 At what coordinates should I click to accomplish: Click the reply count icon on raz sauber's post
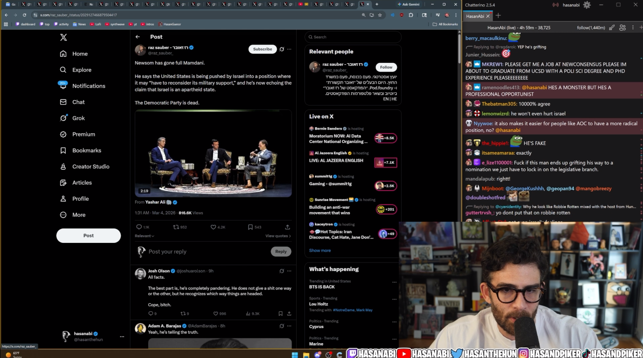pyautogui.click(x=139, y=227)
